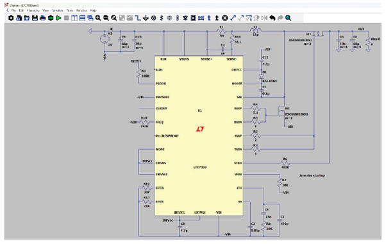Open the Help menu
This screenshot has width=386, height=244.
(x=93, y=11)
